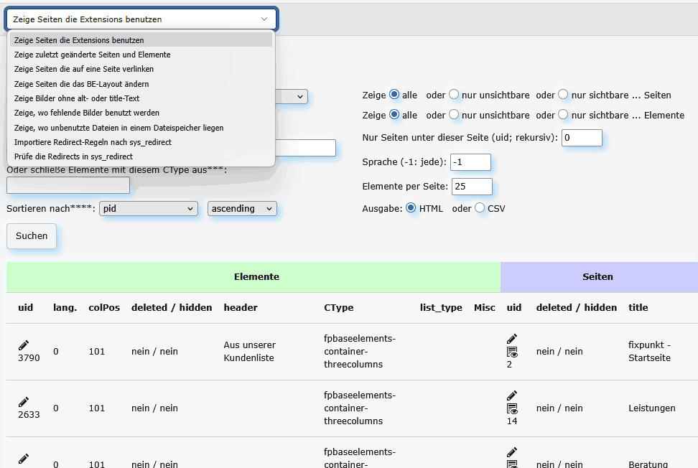Click page title fixpunkt - Startseite
This screenshot has width=698, height=468.
[x=649, y=352]
